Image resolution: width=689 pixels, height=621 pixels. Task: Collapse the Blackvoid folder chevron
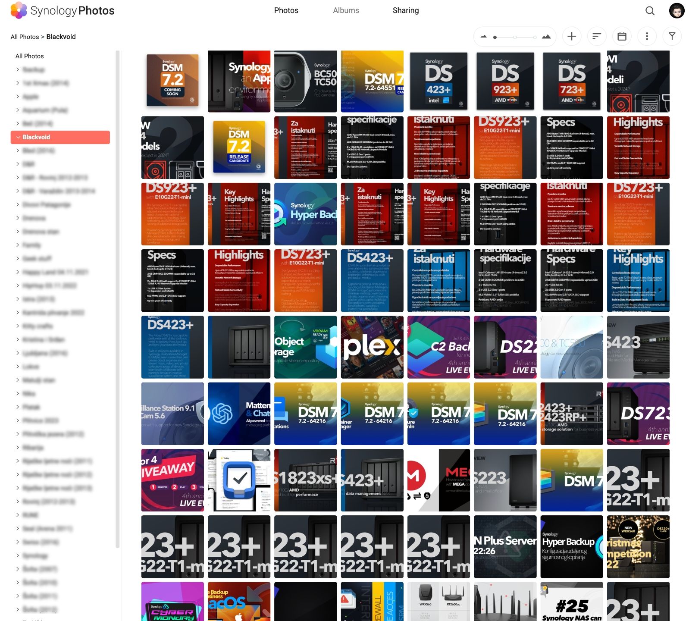[18, 137]
